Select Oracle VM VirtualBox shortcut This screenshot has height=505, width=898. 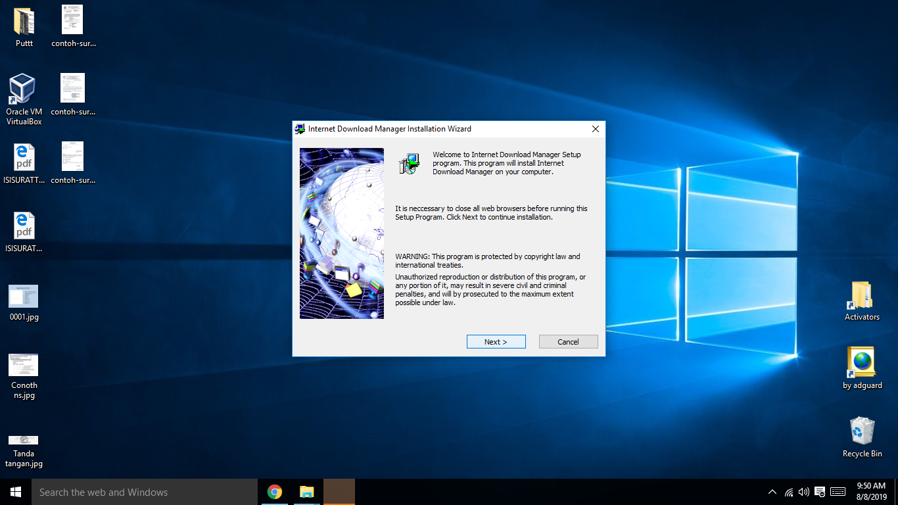pyautogui.click(x=24, y=100)
